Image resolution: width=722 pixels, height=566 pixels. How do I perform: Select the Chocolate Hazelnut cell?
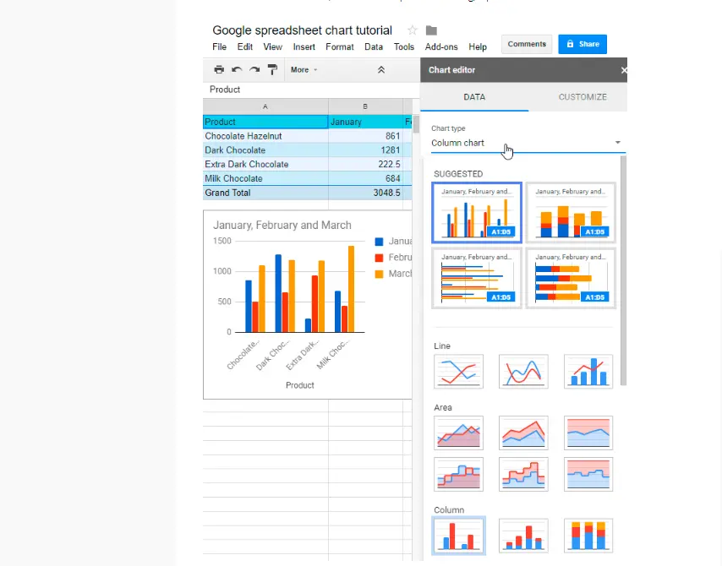[x=265, y=136]
